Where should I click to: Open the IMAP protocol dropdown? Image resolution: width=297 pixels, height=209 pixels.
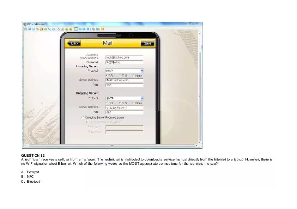(x=142, y=71)
